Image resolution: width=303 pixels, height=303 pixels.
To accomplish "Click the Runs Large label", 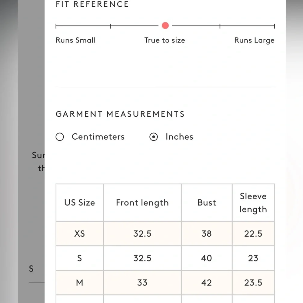I will coord(254,40).
